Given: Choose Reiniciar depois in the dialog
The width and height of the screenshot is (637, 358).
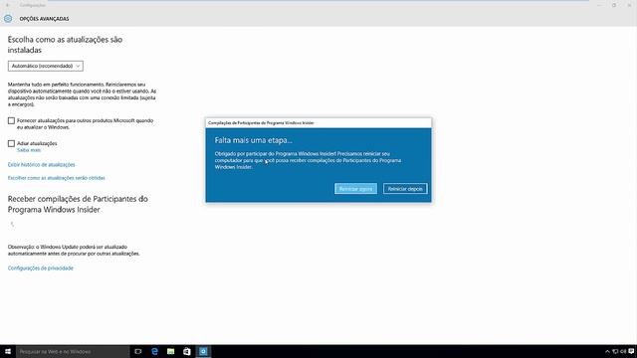Looking at the screenshot, I should 405,189.
